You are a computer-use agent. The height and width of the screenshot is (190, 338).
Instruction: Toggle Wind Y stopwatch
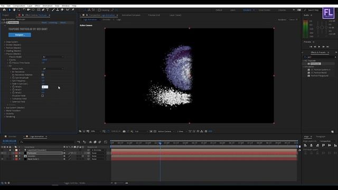point(13,90)
